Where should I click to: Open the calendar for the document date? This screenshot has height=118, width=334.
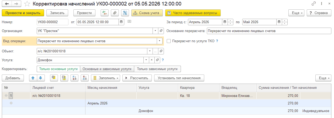[121, 22]
